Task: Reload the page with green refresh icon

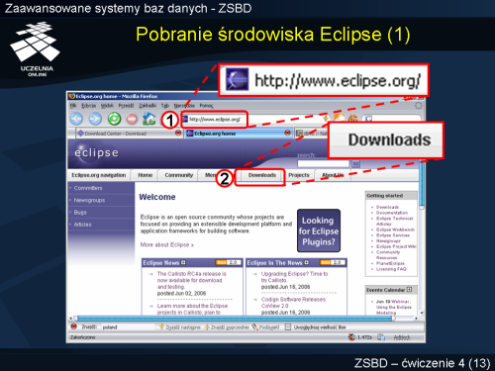Action: (x=115, y=119)
